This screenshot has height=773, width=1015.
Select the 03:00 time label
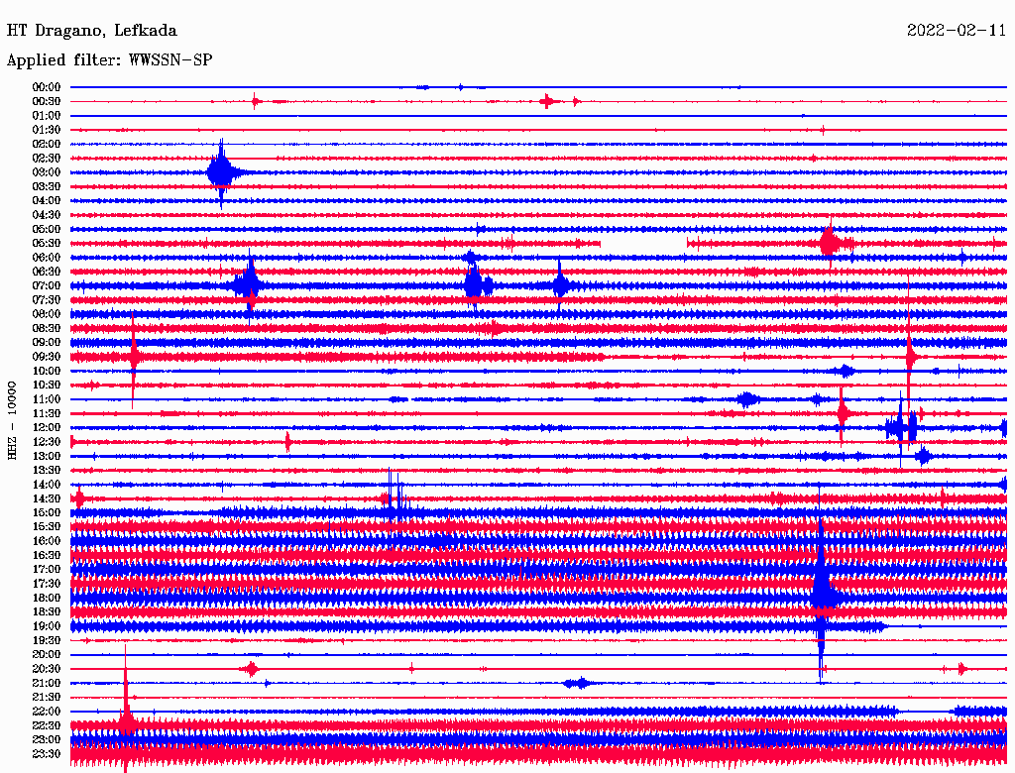(x=47, y=172)
